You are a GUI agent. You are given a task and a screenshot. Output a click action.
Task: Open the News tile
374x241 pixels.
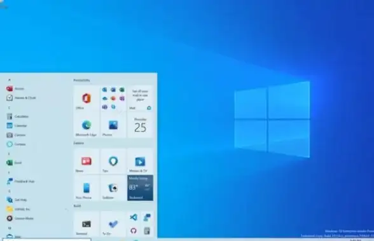click(87, 161)
